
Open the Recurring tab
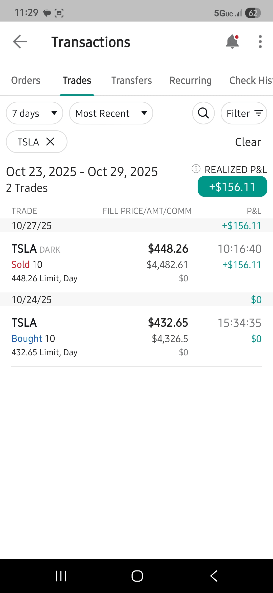point(190,81)
